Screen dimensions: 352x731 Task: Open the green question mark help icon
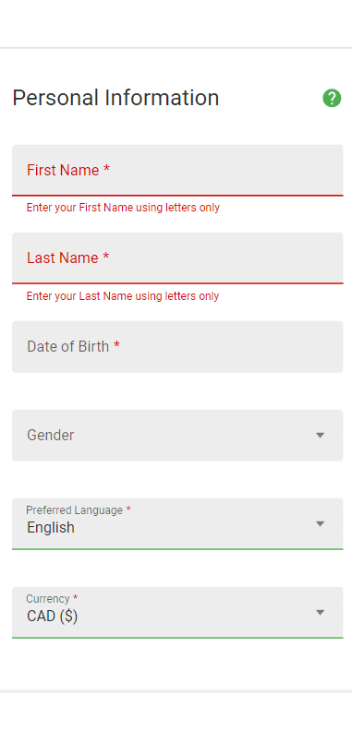pos(332,99)
